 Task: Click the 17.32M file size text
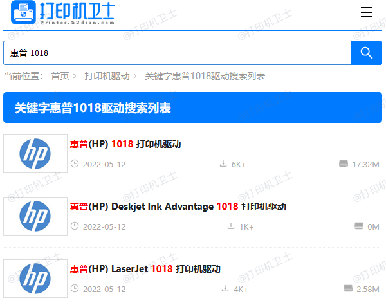[x=366, y=165]
